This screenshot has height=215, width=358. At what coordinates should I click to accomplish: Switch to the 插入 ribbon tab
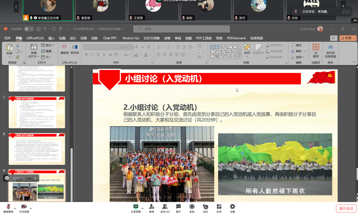tap(52, 38)
